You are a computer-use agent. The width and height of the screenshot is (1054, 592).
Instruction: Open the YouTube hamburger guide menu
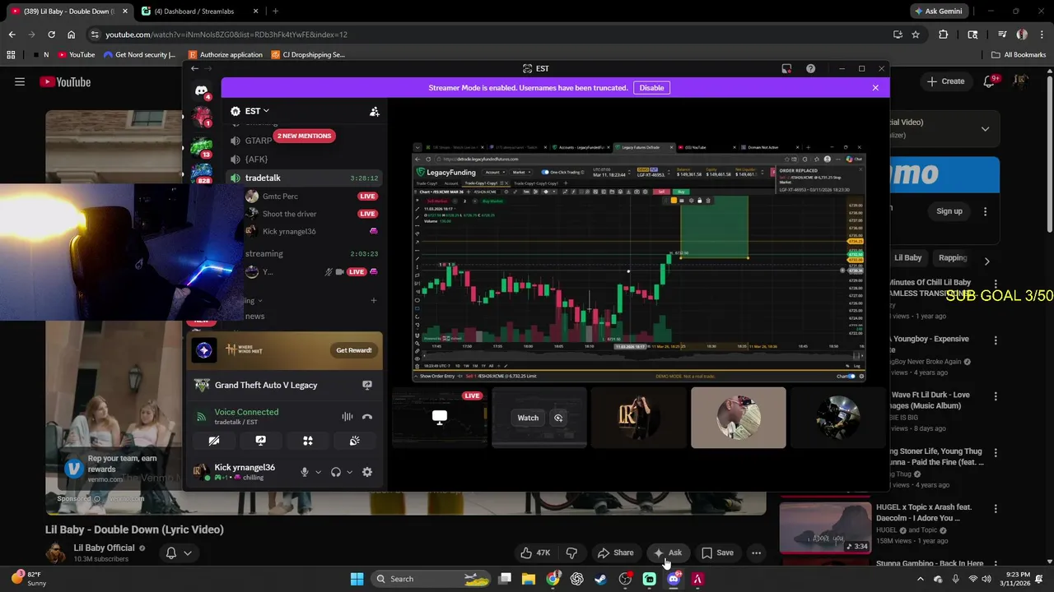[x=20, y=81]
